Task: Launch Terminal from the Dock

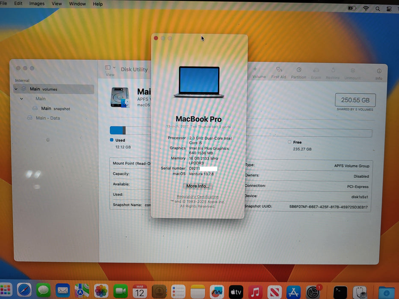Action: click(x=340, y=293)
